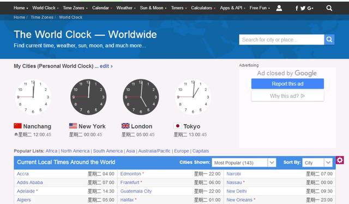Screen dimensions: 349x204
Task: Open the Calculators menu
Action: pos(203,8)
